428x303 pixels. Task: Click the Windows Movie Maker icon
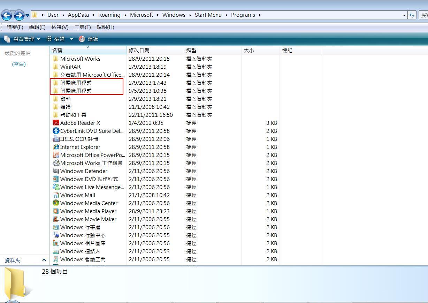(x=56, y=219)
